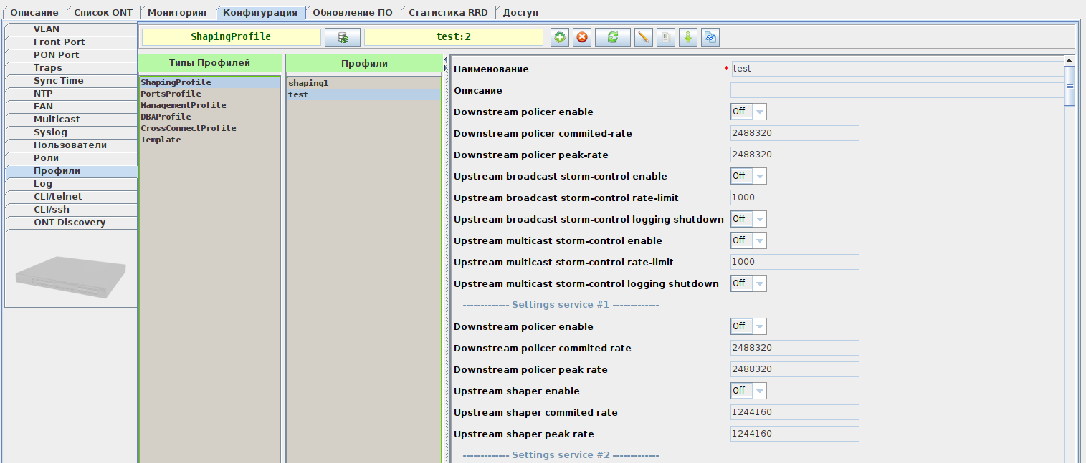Select ManagementProfile type
This screenshot has height=463, width=1086.
click(209, 106)
